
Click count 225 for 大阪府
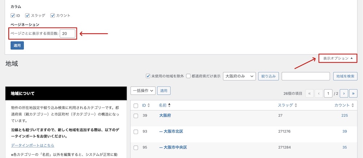(x=344, y=116)
